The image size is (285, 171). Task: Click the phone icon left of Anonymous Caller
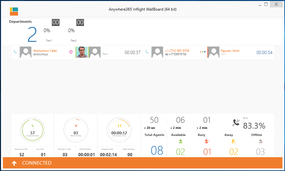point(15,52)
